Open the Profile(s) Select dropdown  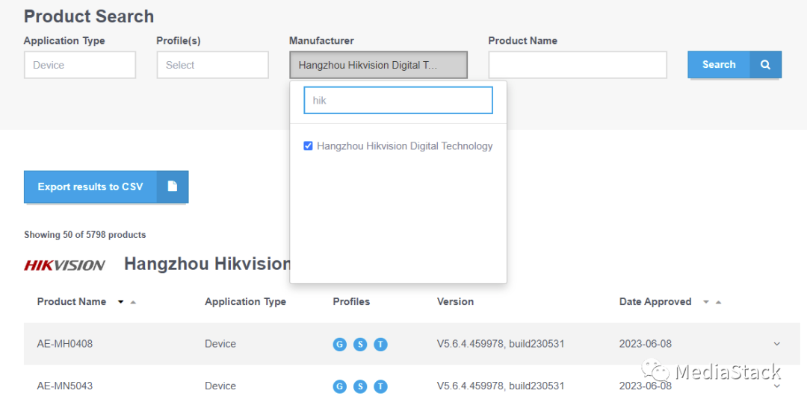(x=212, y=65)
